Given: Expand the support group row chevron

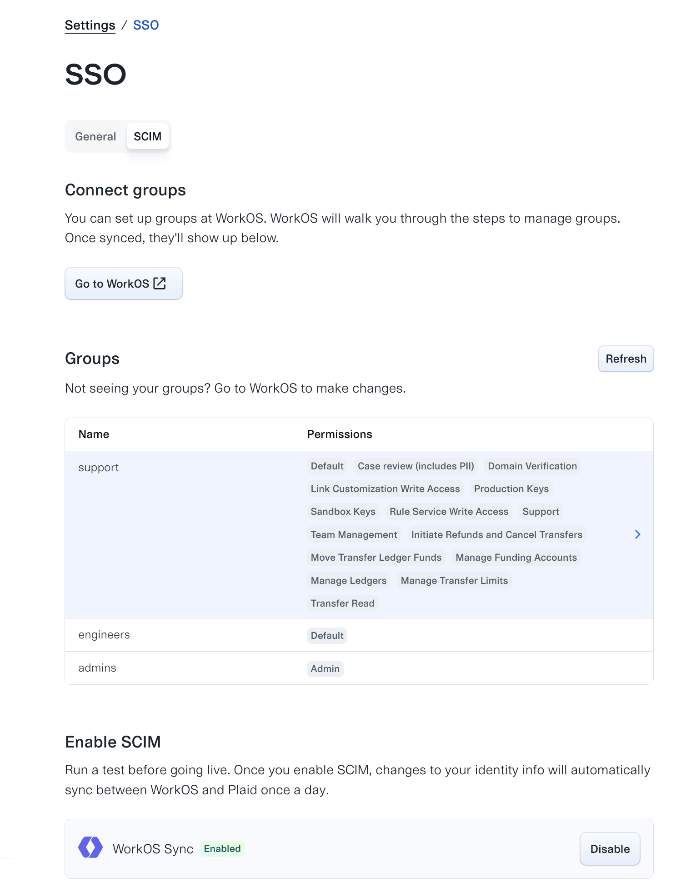Looking at the screenshot, I should 637,534.
